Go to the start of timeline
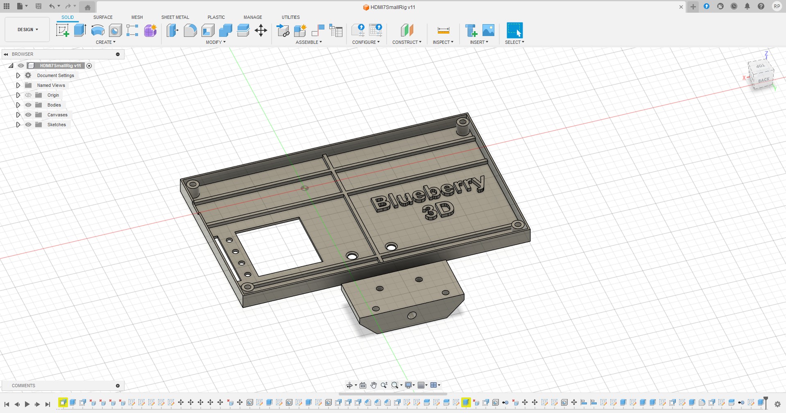 [x=7, y=404]
